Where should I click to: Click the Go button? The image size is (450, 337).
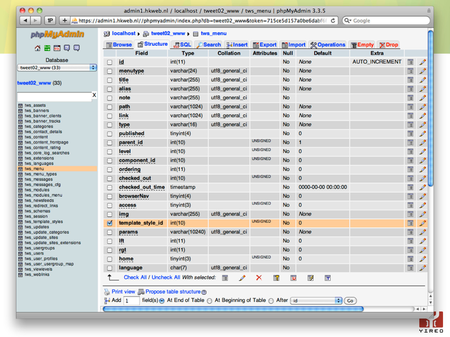coord(350,301)
